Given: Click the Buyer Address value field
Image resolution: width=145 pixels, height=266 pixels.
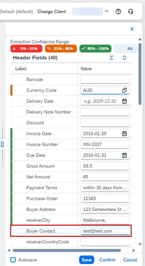Looking at the screenshot, I should coord(105,209).
